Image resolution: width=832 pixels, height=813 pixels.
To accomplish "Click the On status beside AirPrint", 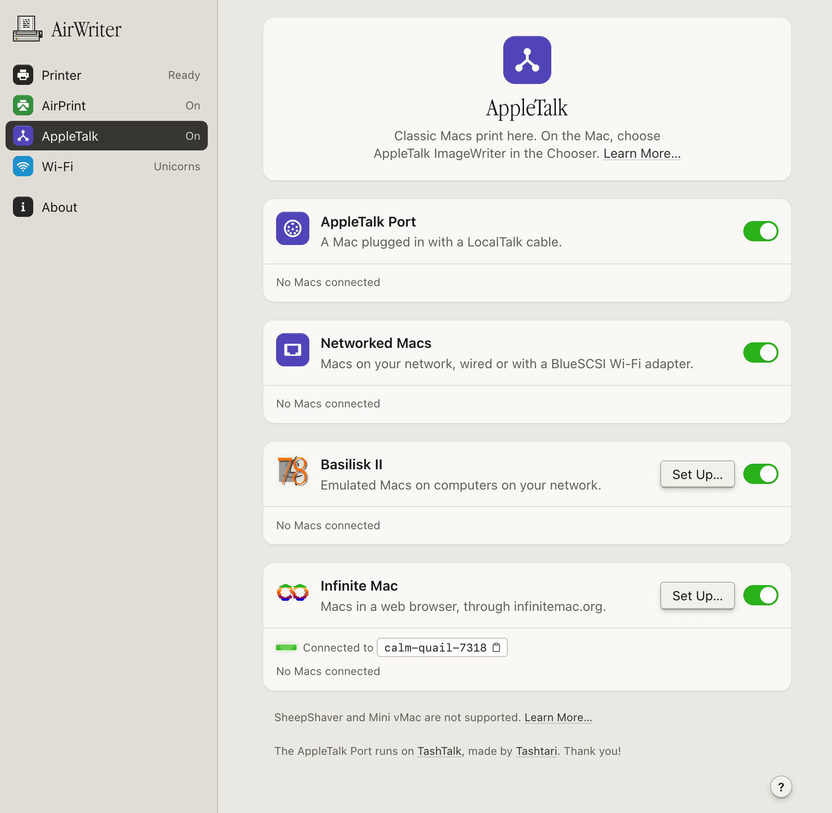I will [x=193, y=105].
